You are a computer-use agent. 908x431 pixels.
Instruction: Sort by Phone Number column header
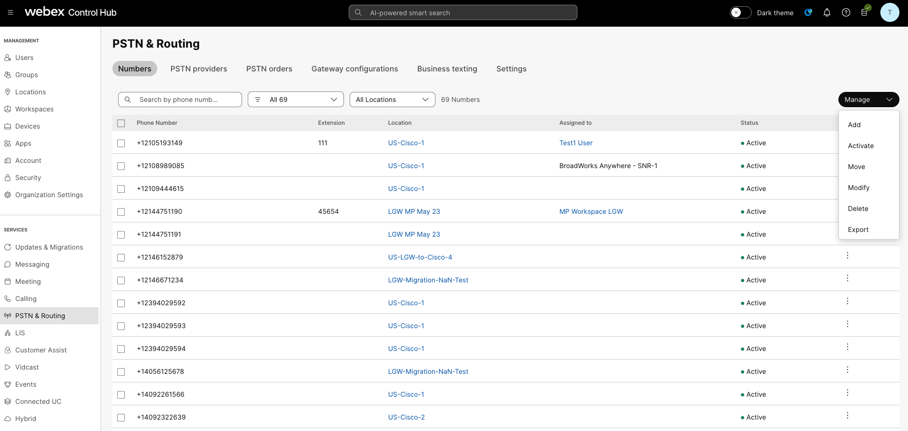point(157,123)
